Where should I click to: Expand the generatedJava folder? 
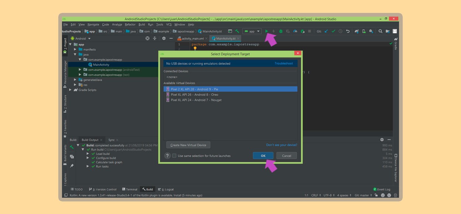click(75, 80)
